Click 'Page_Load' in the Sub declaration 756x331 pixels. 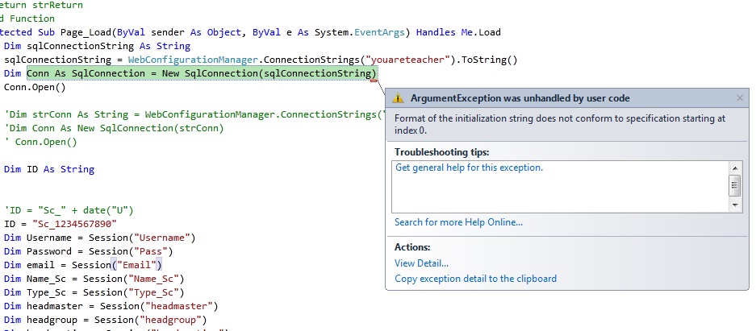pos(86,32)
